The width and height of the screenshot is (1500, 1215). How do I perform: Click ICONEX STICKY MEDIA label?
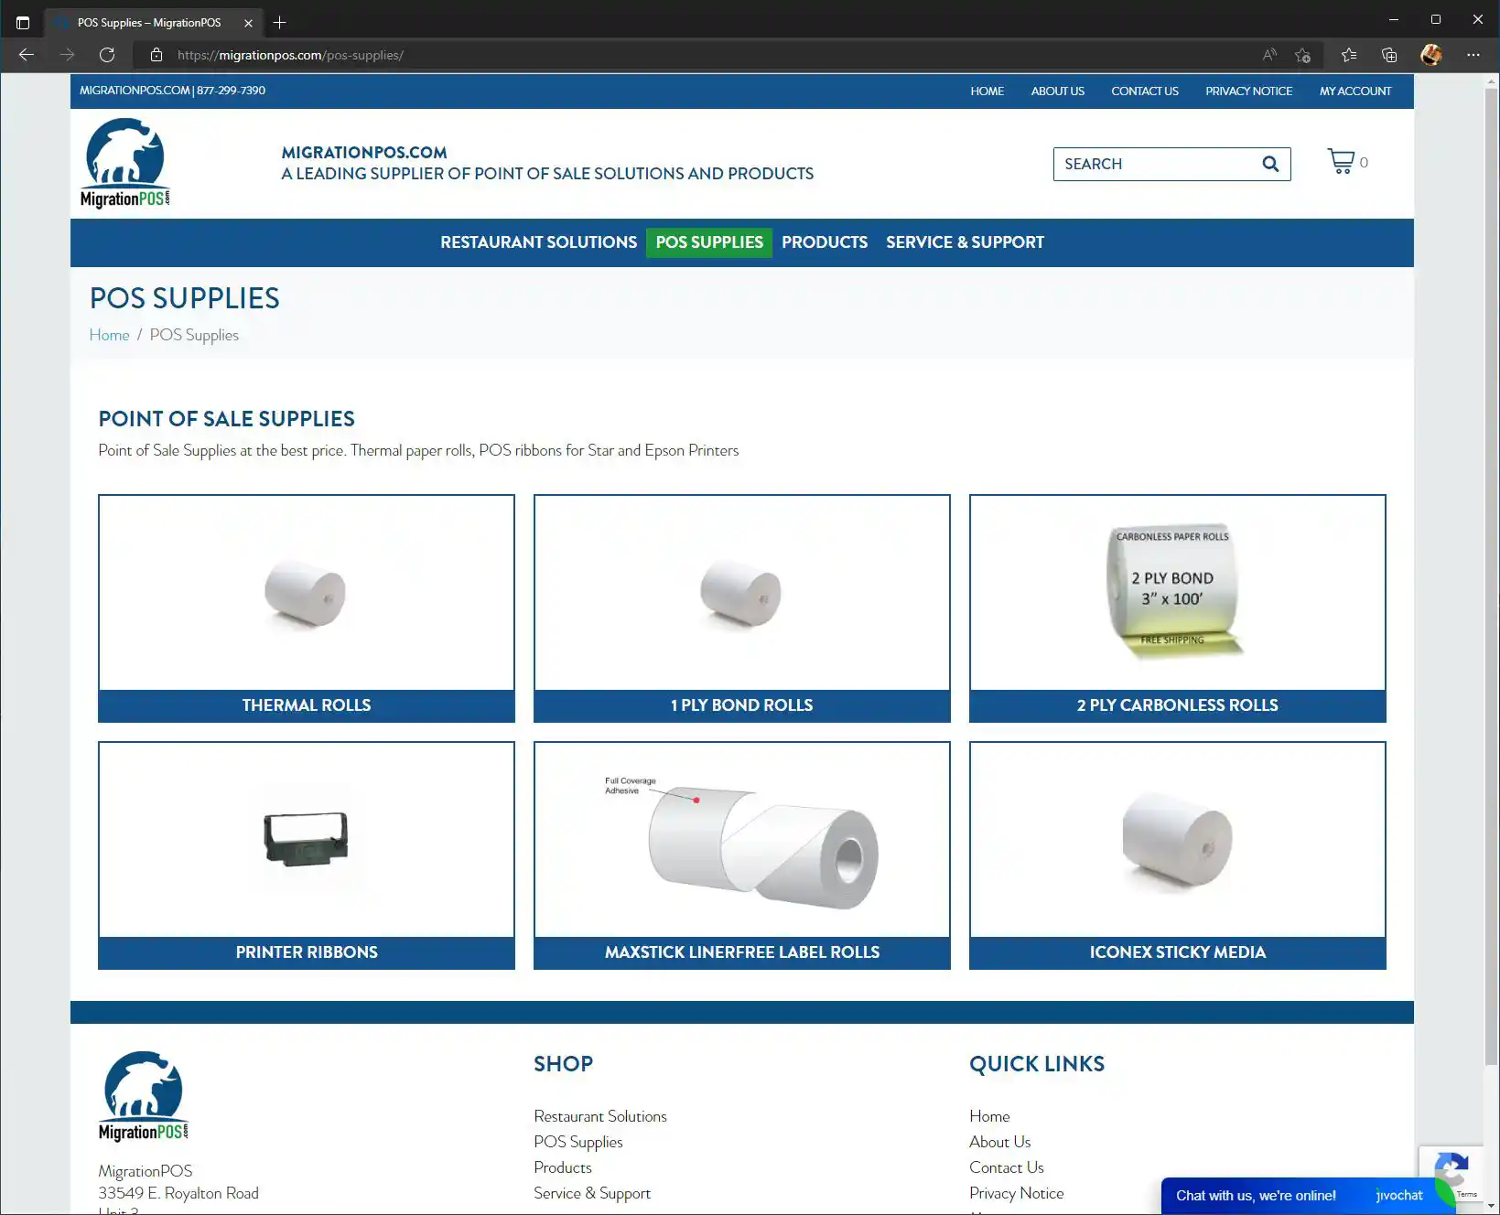tap(1178, 952)
